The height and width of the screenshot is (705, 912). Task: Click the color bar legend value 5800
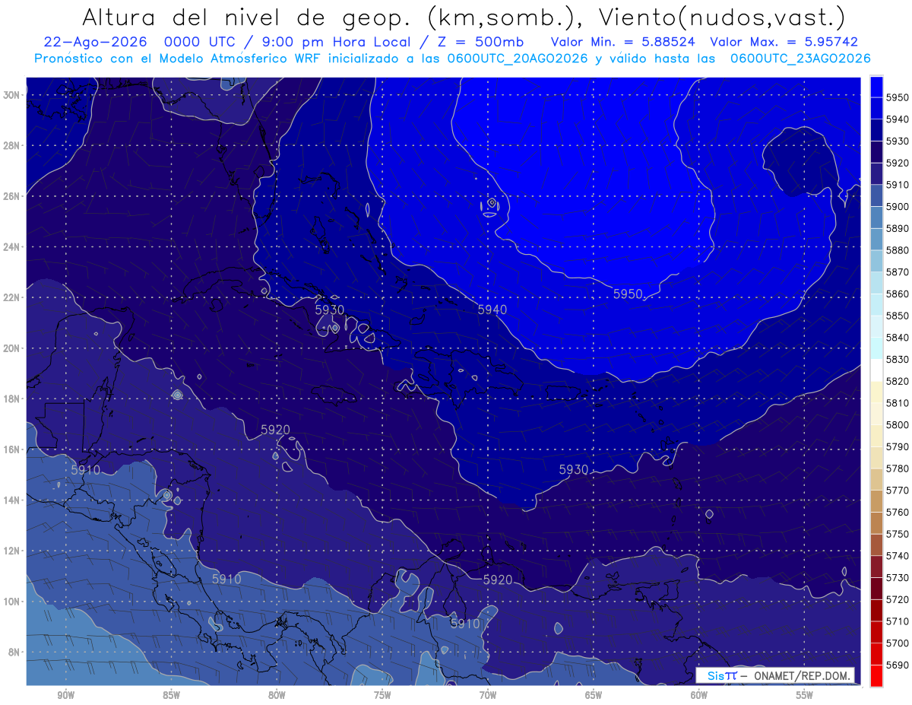pyautogui.click(x=898, y=424)
